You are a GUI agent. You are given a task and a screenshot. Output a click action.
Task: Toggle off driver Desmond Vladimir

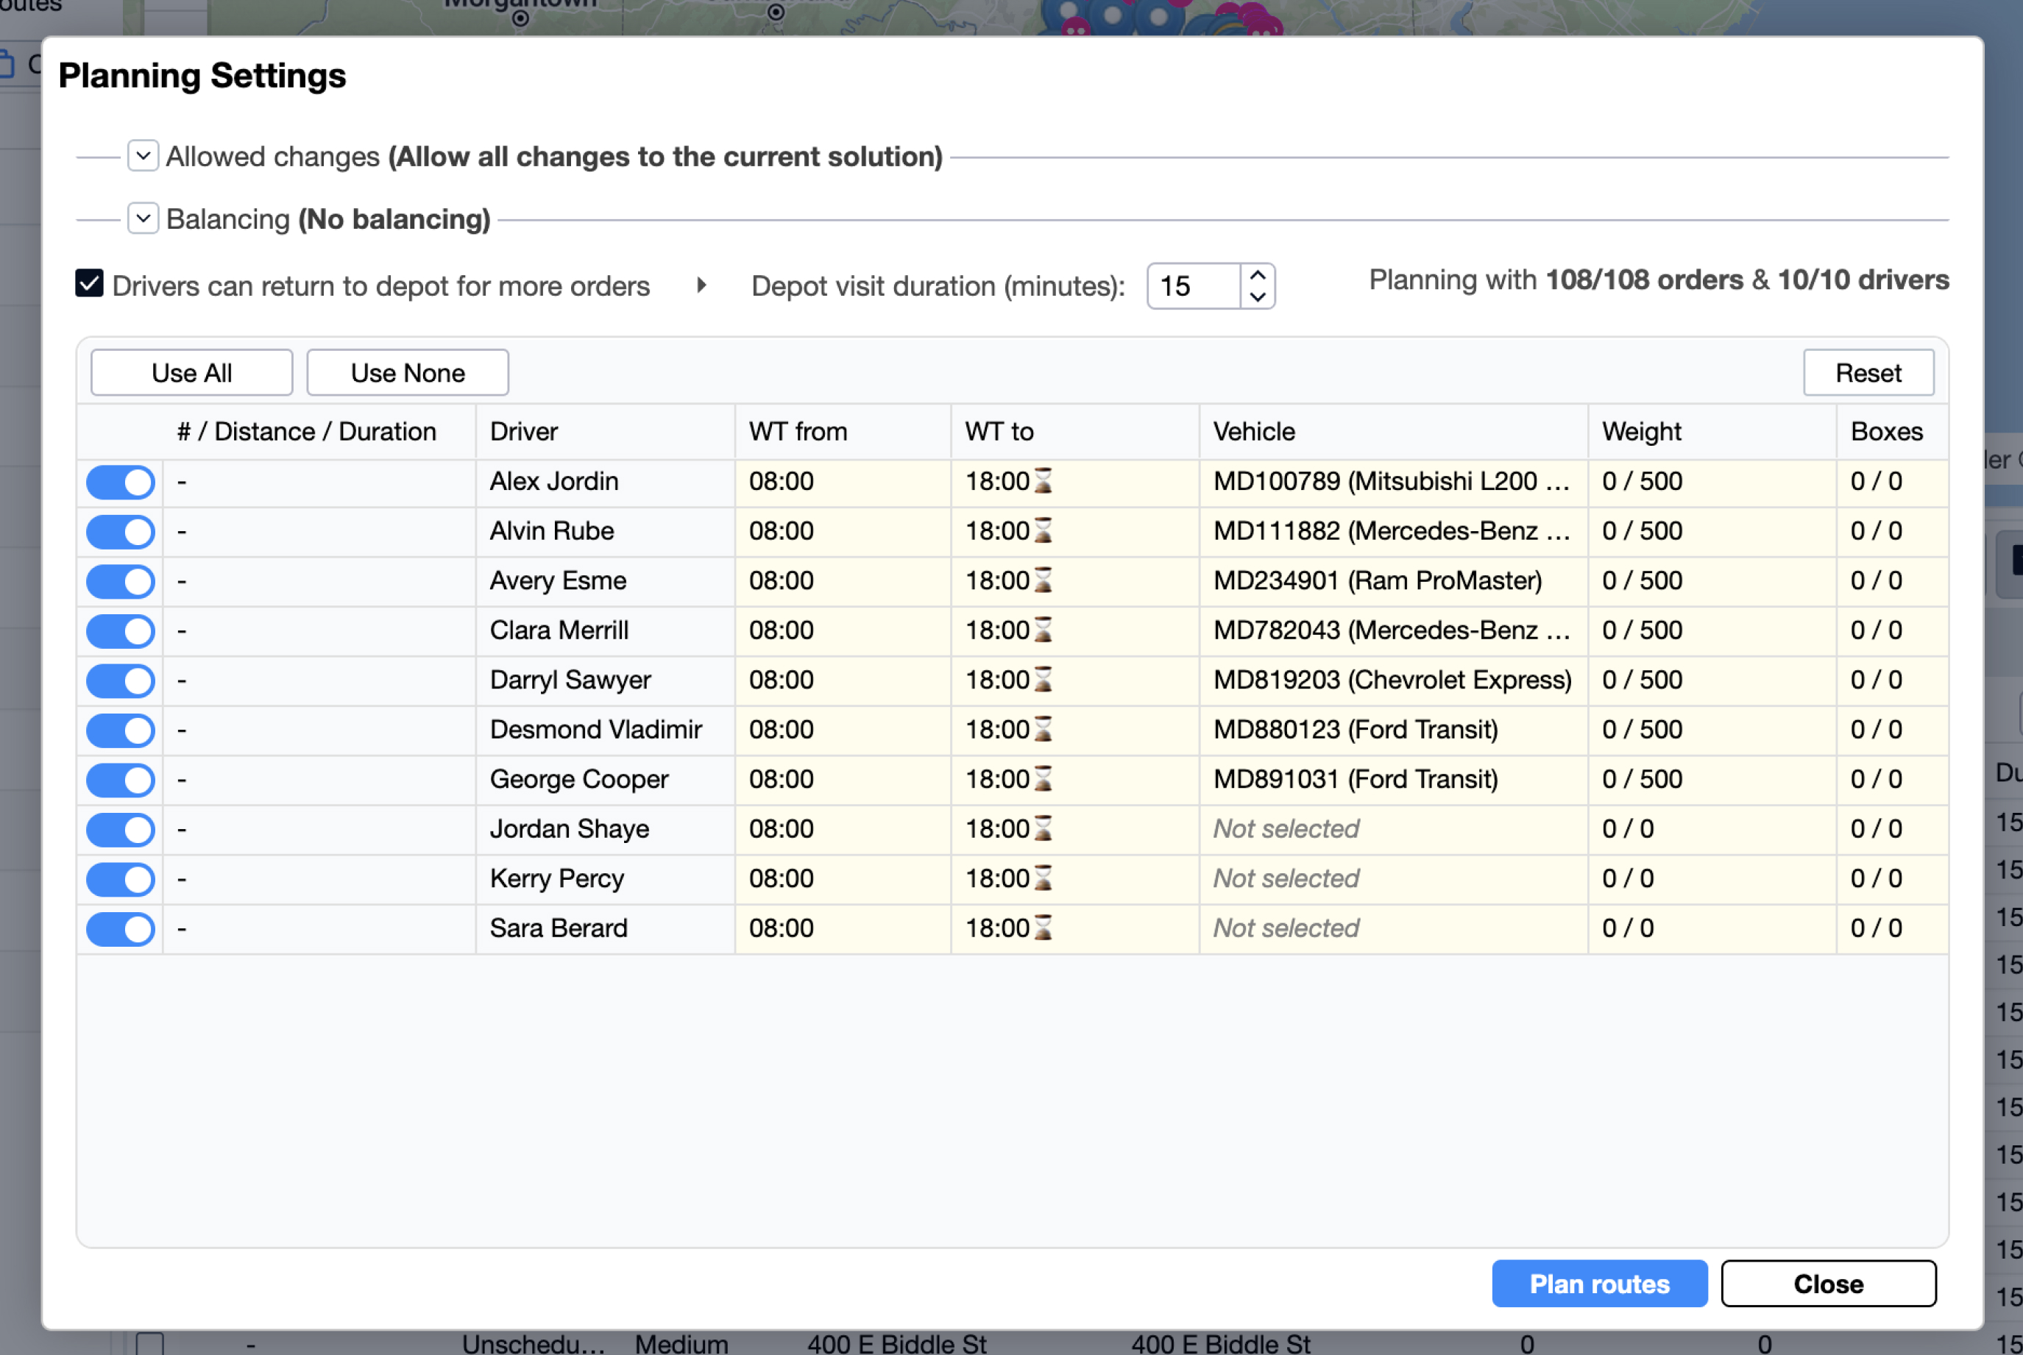tap(120, 730)
